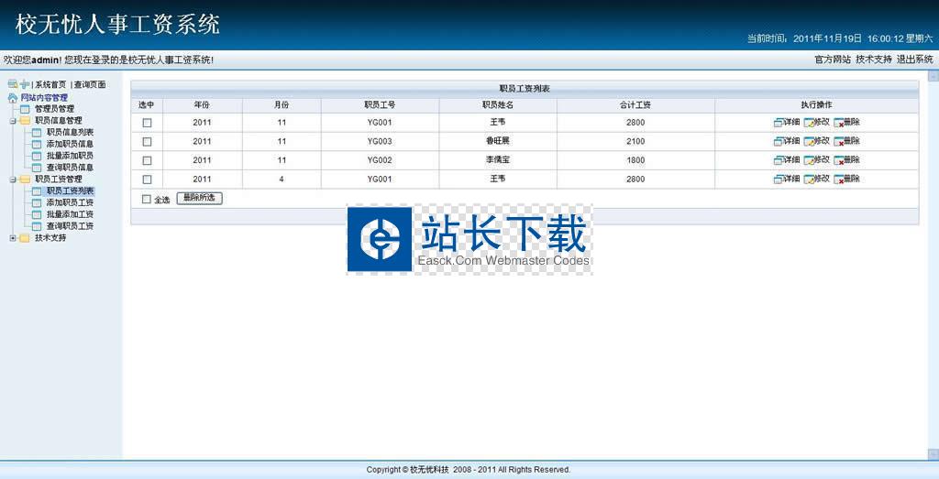Click the home icon beside 网站内容管理
This screenshot has width=939, height=479.
point(13,97)
